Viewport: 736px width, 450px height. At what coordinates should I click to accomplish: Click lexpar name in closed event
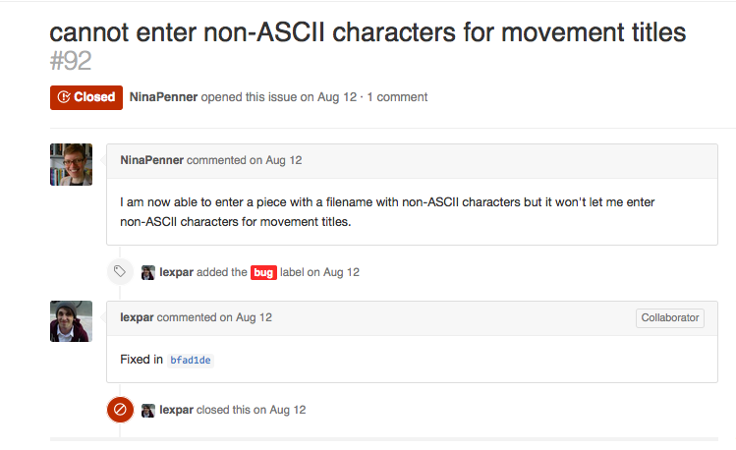click(177, 410)
